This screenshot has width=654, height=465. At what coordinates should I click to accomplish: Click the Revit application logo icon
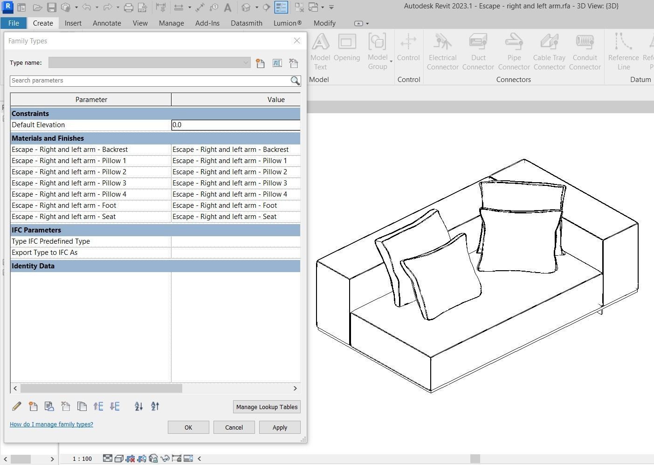pyautogui.click(x=8, y=7)
